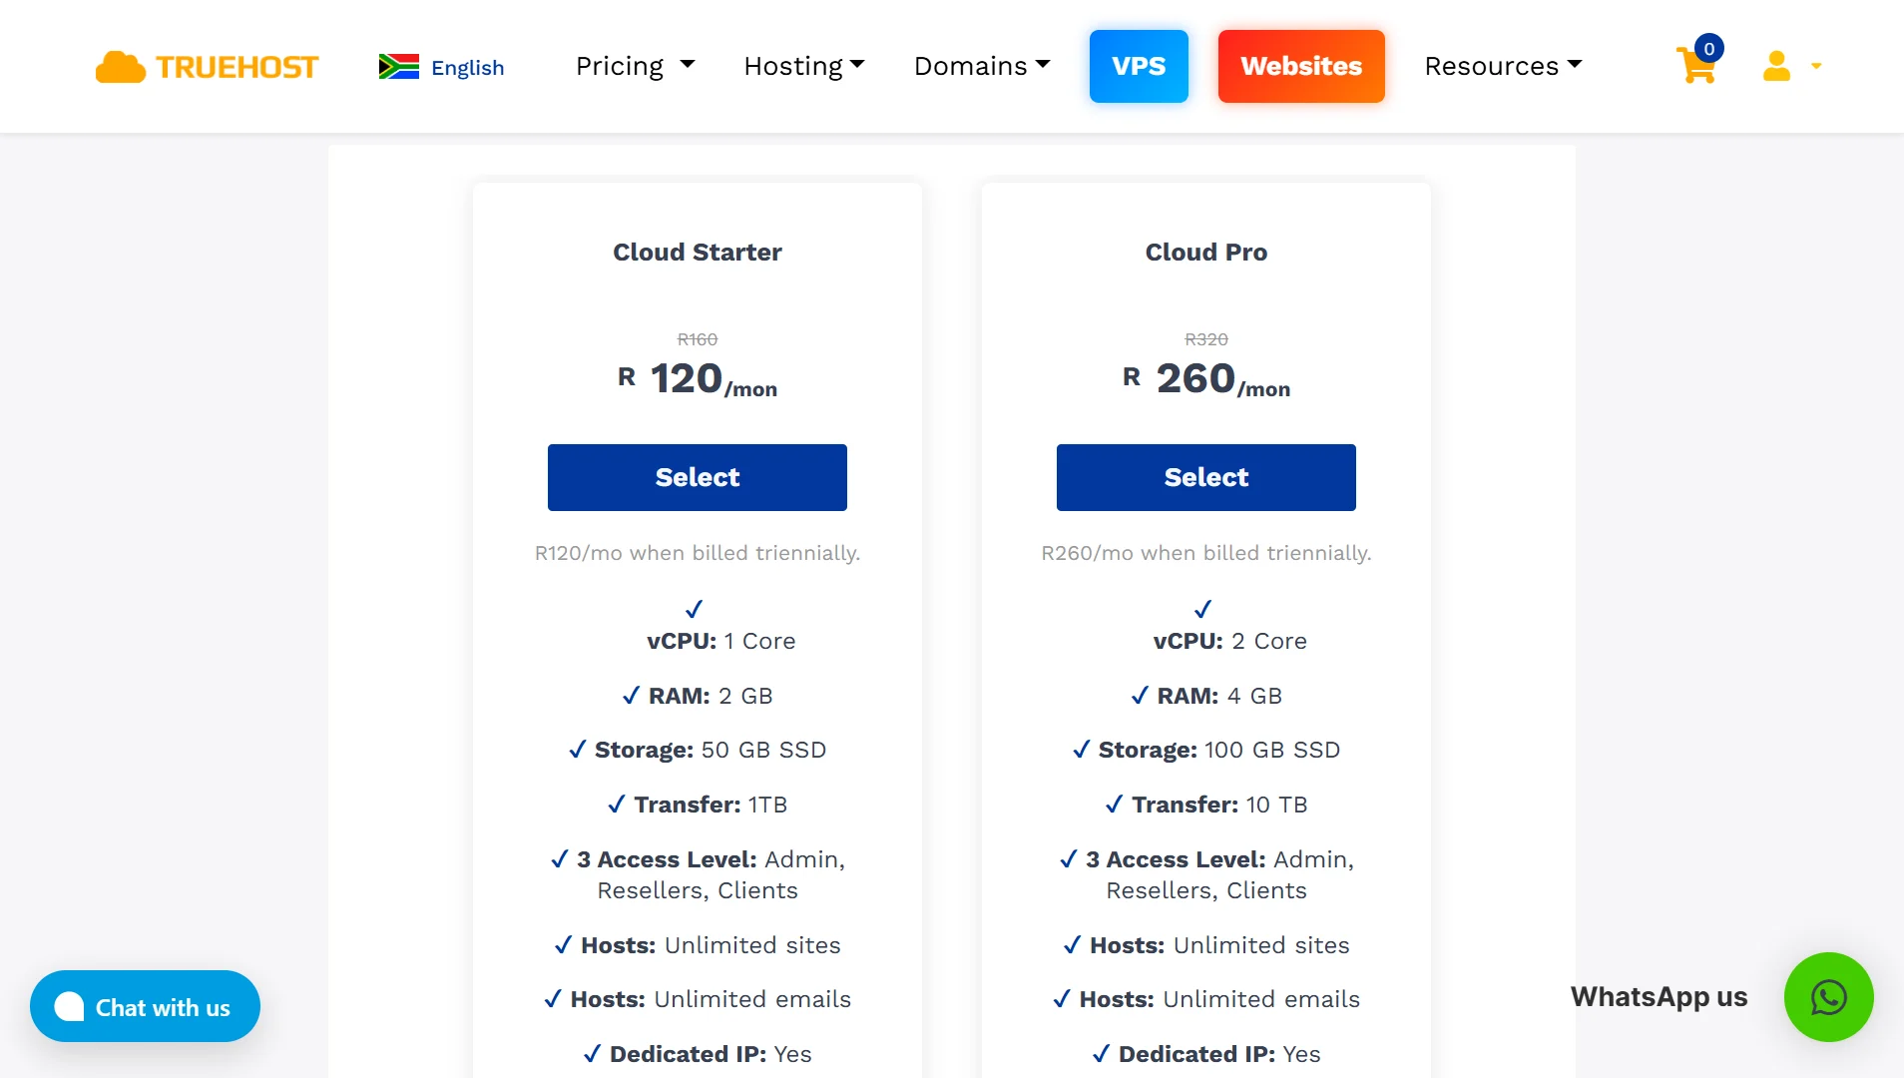Click the RAM: 2 GB text
This screenshot has height=1078, width=1904.
tap(711, 696)
